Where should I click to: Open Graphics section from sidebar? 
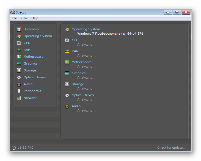click(31, 63)
